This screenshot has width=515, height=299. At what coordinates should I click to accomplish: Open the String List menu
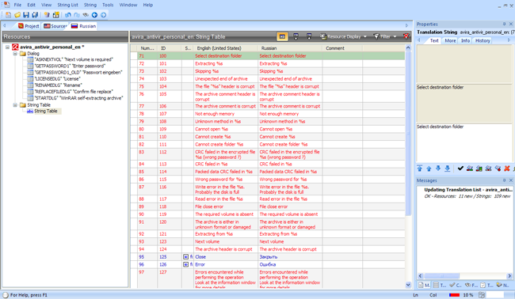click(67, 5)
